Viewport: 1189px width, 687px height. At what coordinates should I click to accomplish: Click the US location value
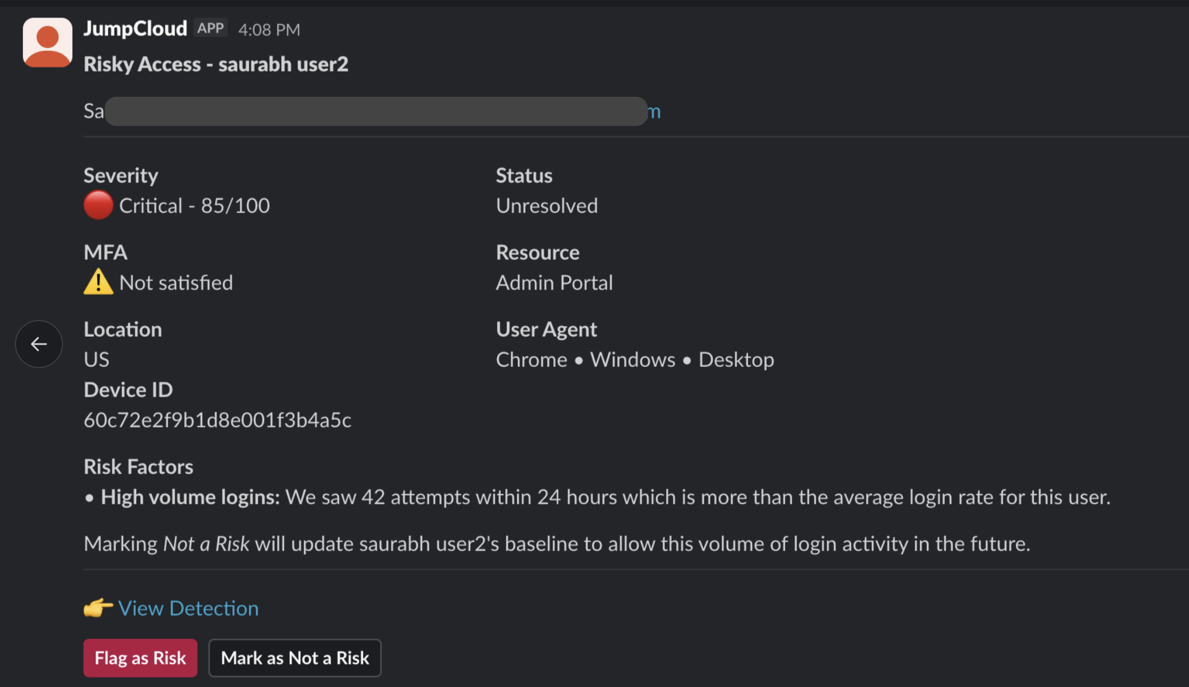pos(96,360)
